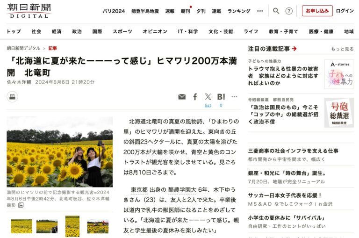The image size is (359, 238).
Task: Select the 国際 section tab
Action: point(97,31)
